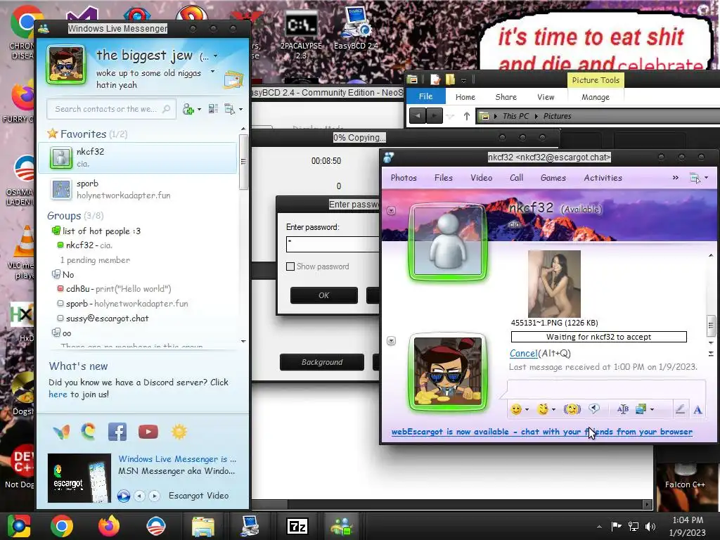Image resolution: width=720 pixels, height=540 pixels.
Task: Click your display picture in Messenger header
Action: 66,65
